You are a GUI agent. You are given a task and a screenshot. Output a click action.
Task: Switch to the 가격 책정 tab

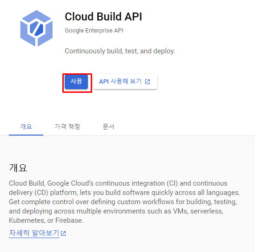67,127
